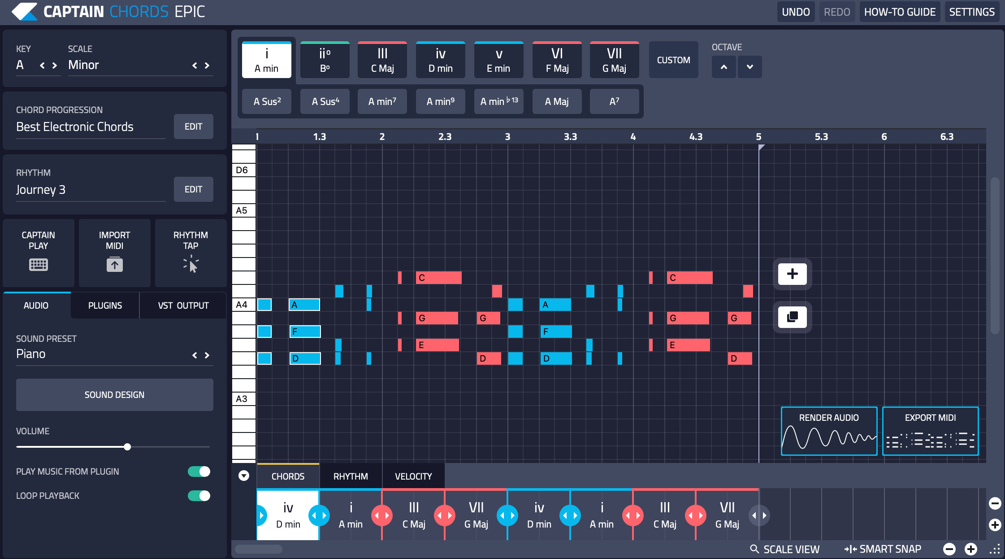
Task: Click the Redo button
Action: tap(837, 12)
